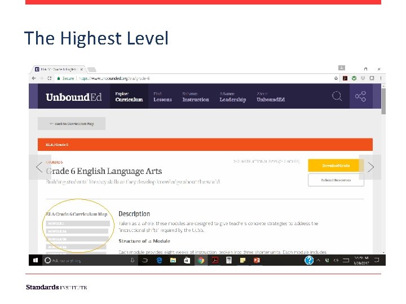Click the share icon in site header

click(x=360, y=96)
